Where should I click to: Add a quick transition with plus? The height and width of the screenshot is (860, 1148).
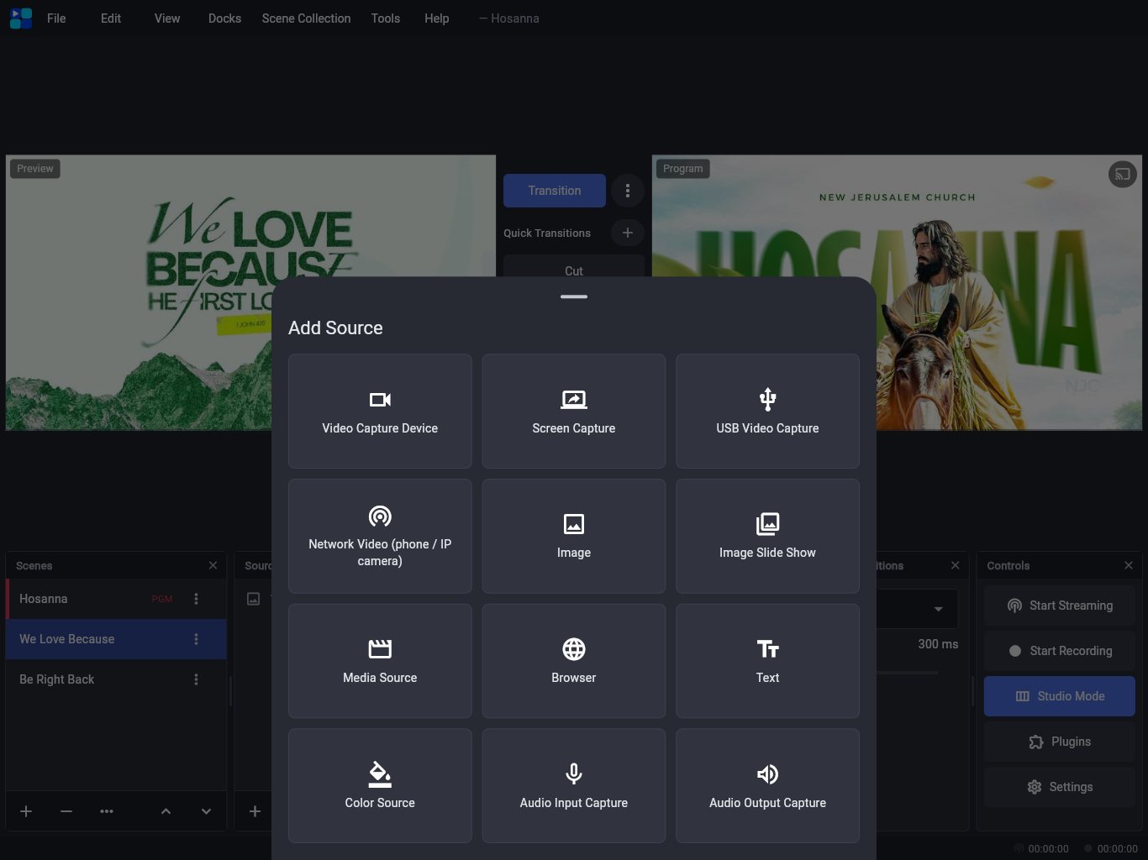[x=628, y=233]
